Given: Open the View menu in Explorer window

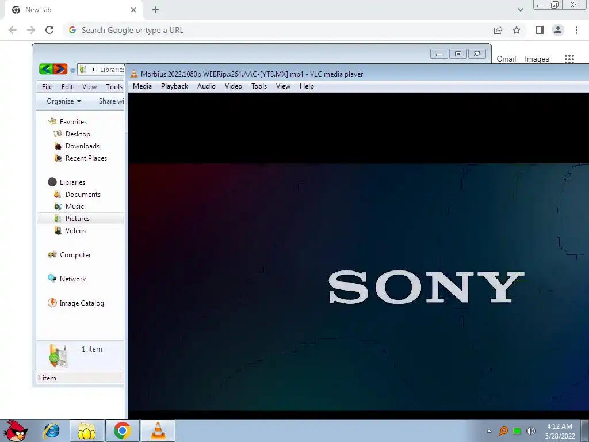Looking at the screenshot, I should point(89,87).
